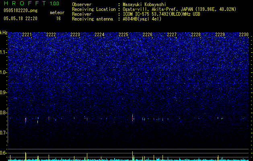Click the 2227 time marker label
Viewport: 253px width, 161px height.
pyautogui.click(x=172, y=35)
